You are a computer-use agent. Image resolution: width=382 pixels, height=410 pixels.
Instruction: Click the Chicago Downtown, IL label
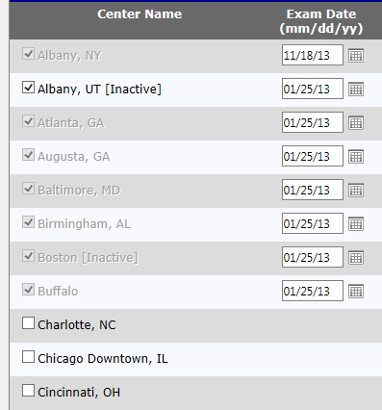pos(103,359)
